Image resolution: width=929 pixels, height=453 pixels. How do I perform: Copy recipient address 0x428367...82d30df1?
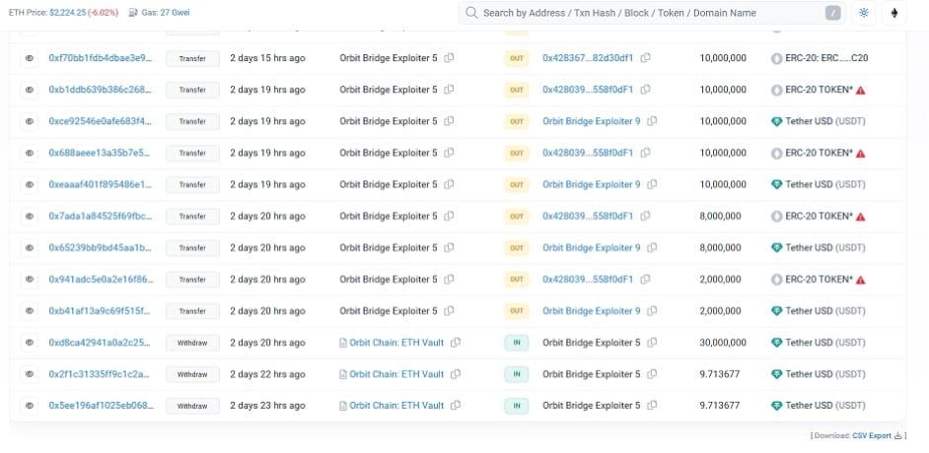coord(645,57)
